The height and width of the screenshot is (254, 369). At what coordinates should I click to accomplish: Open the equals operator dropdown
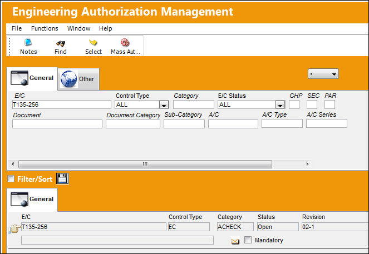323,74
